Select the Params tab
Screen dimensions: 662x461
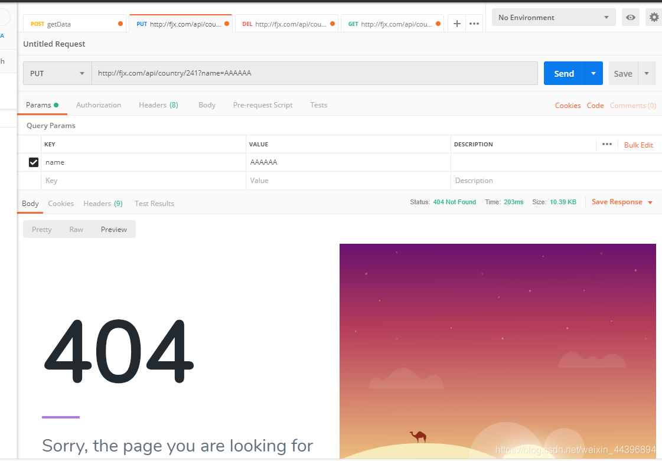42,105
